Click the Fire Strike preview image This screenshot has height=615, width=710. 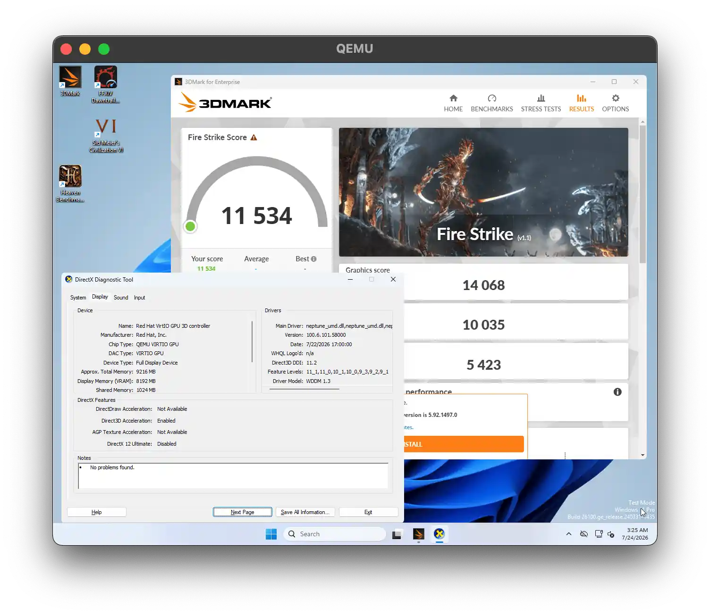(483, 192)
